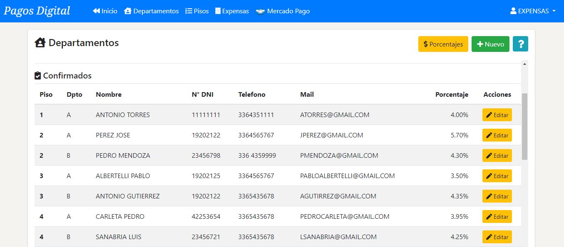Click the Mercado Pago handshake icon
Image resolution: width=564 pixels, height=247 pixels.
click(x=261, y=12)
